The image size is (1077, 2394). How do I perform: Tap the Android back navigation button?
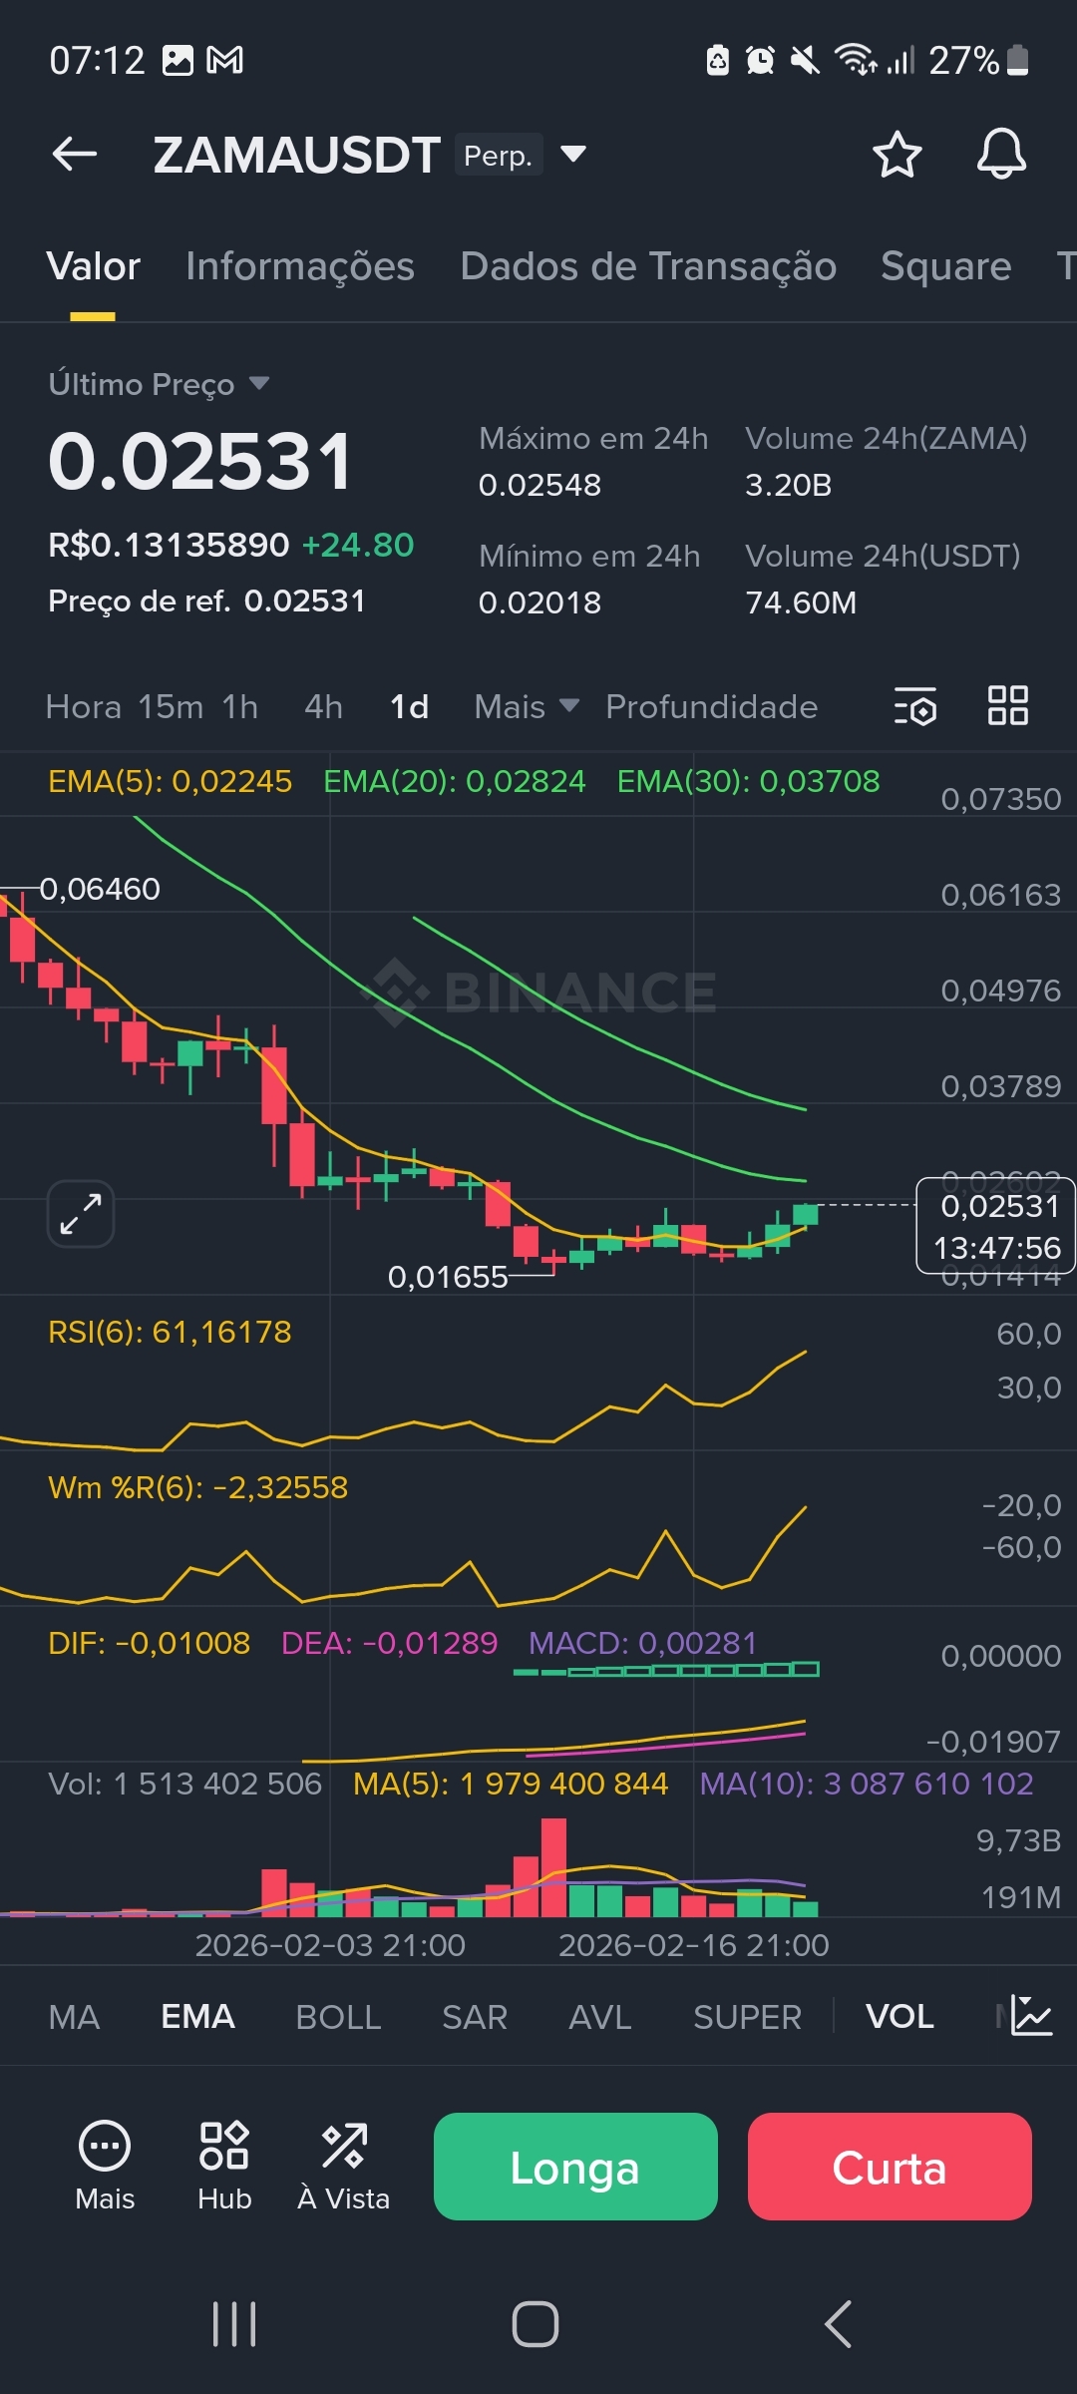tap(838, 2324)
